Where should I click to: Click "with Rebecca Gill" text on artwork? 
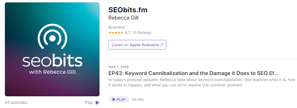53,72
